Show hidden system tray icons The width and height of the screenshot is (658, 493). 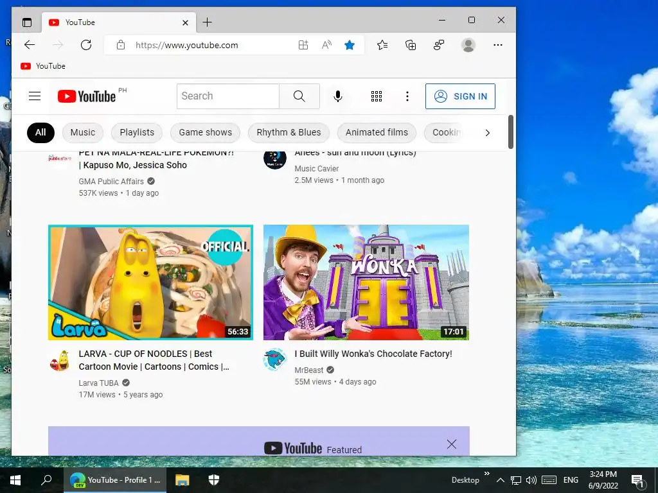tap(500, 480)
